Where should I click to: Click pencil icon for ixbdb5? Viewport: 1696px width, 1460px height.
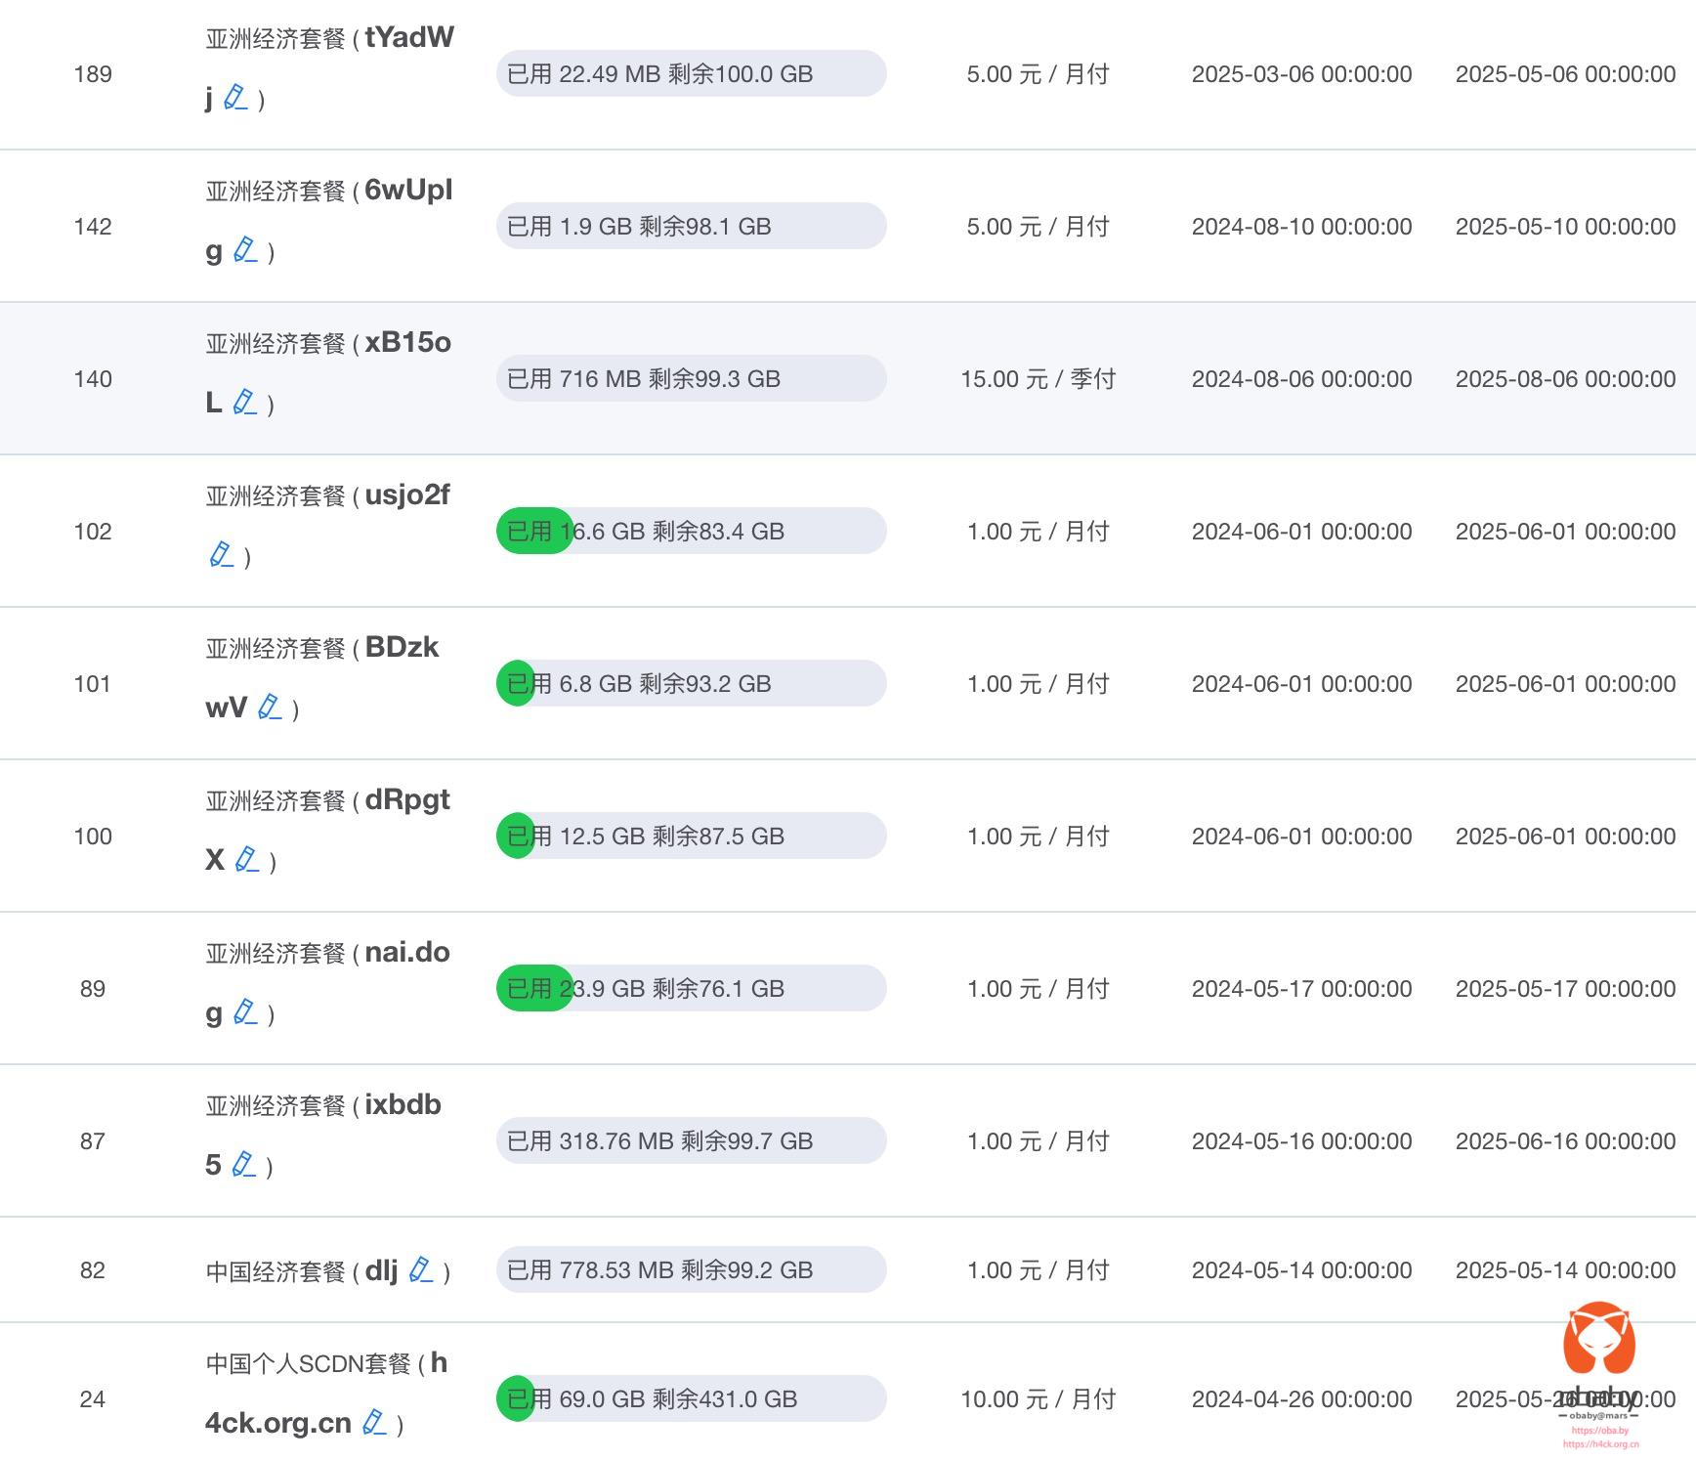point(244,1164)
